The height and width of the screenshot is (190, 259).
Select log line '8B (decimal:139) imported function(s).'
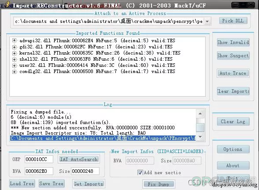[x=60, y=122]
